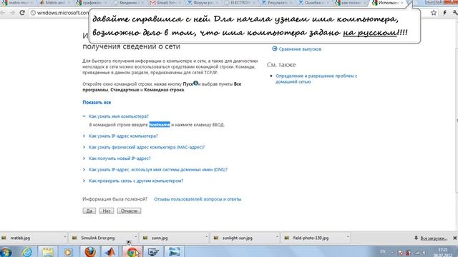This screenshot has height=257, width=458.
Task: Close the downloads bar with X
Action: pyautogui.click(x=455, y=238)
